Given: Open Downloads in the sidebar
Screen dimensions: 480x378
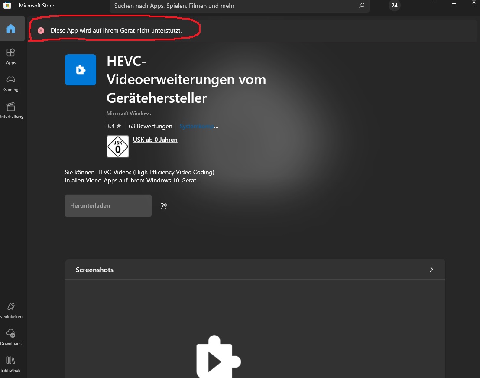Looking at the screenshot, I should click(11, 338).
